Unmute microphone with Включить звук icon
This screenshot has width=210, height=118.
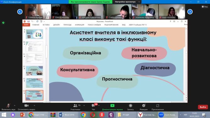pyautogui.click(x=8, y=105)
